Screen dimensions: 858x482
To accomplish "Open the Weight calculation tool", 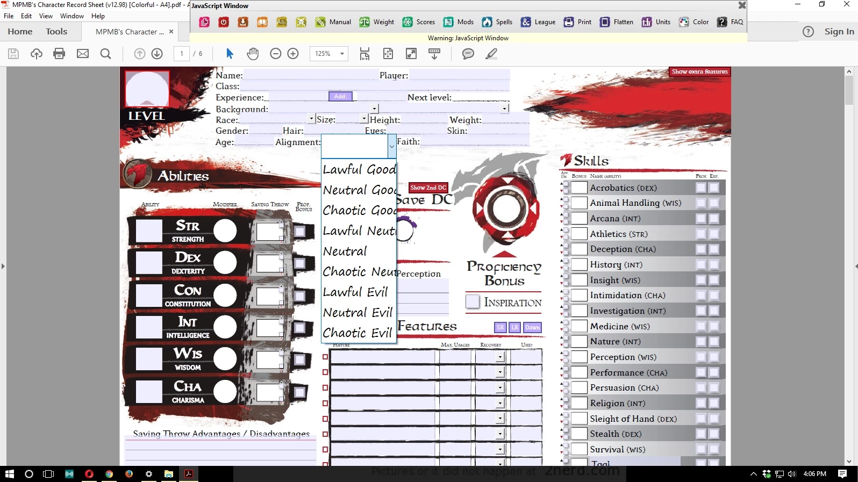I will pyautogui.click(x=377, y=22).
